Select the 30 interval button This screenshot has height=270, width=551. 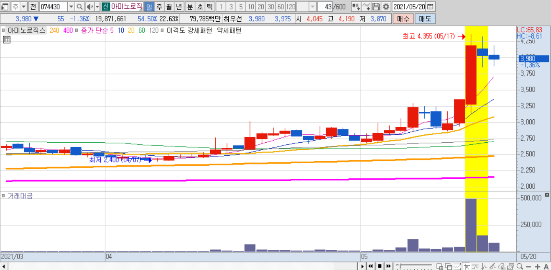pos(271,7)
